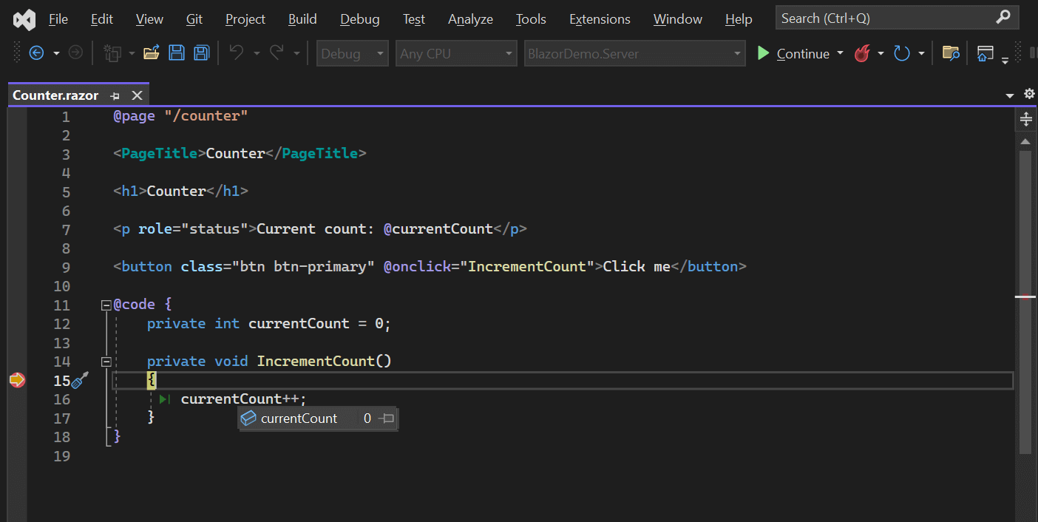This screenshot has height=522, width=1038.
Task: Open the Git menu
Action: point(194,18)
